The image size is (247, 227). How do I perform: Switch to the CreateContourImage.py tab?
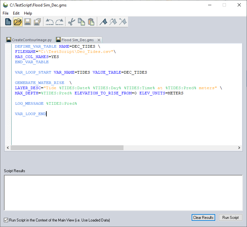29,40
